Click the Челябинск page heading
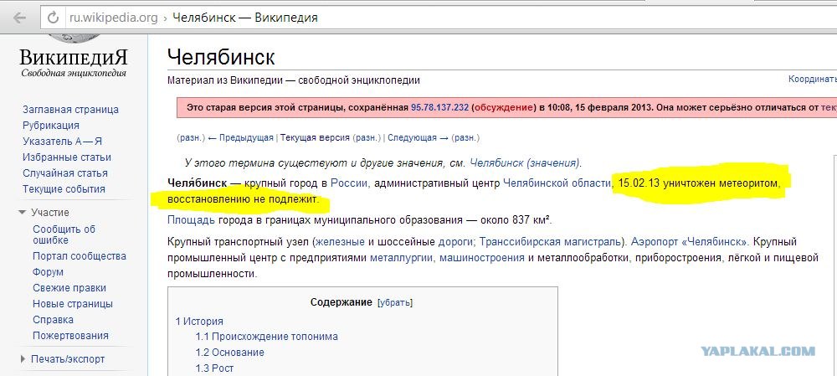The image size is (837, 376). (x=221, y=57)
